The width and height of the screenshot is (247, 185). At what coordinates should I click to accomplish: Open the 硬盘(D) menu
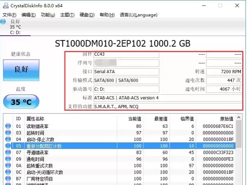(87, 15)
